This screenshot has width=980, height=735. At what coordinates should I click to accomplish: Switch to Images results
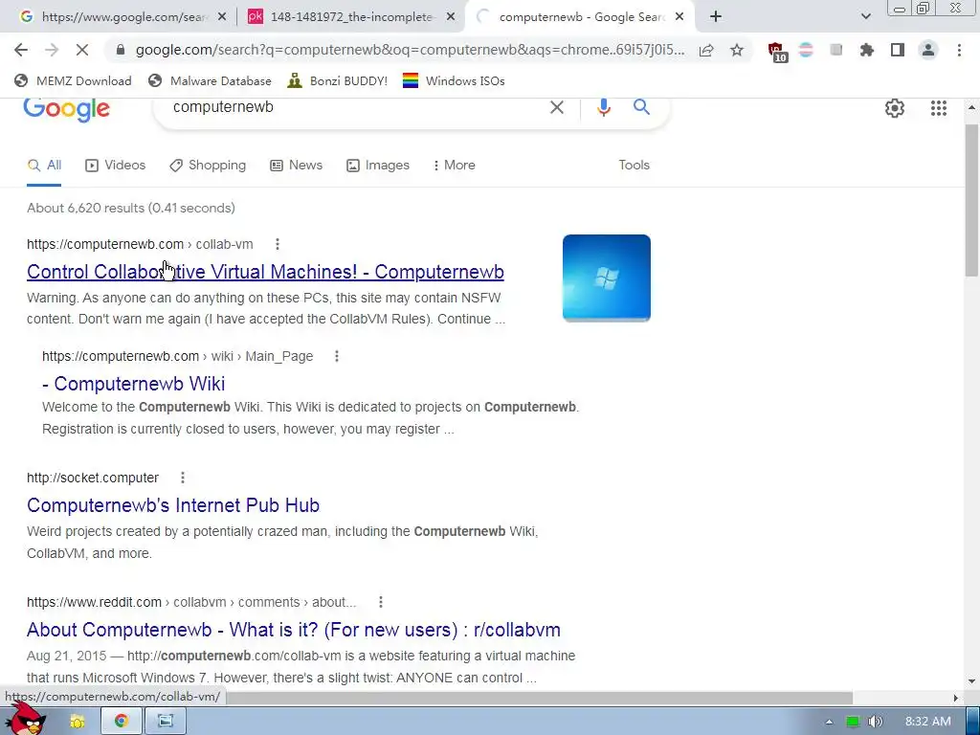(378, 166)
